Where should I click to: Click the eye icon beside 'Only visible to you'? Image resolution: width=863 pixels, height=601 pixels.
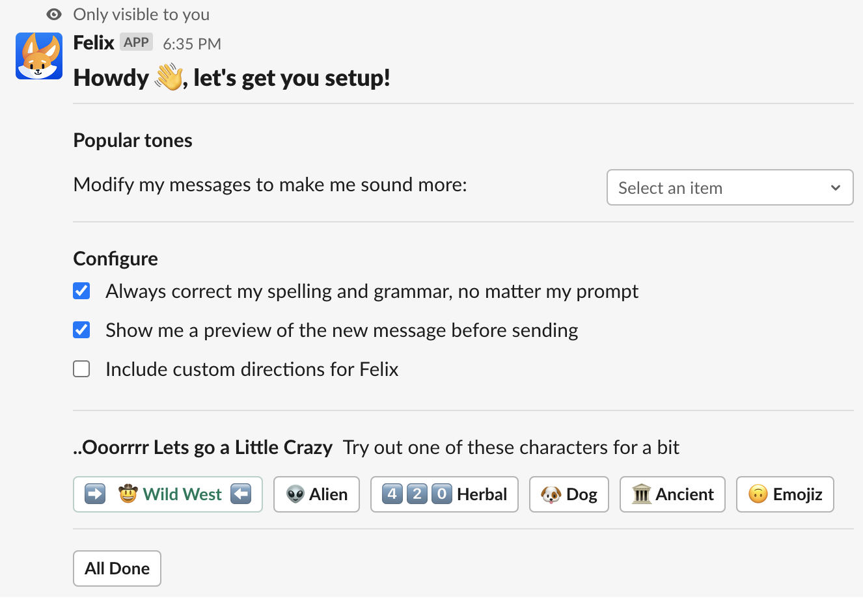tap(55, 14)
